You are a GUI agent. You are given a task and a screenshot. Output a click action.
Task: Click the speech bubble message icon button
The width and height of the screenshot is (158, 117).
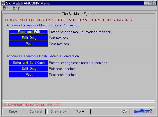tap(125, 112)
